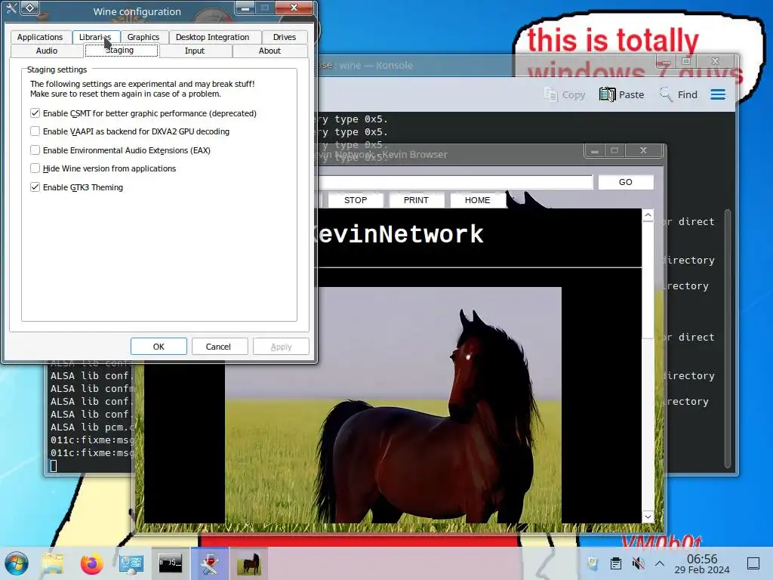Click Kevin Browser scroll down arrow
773x580 pixels.
pos(648,517)
